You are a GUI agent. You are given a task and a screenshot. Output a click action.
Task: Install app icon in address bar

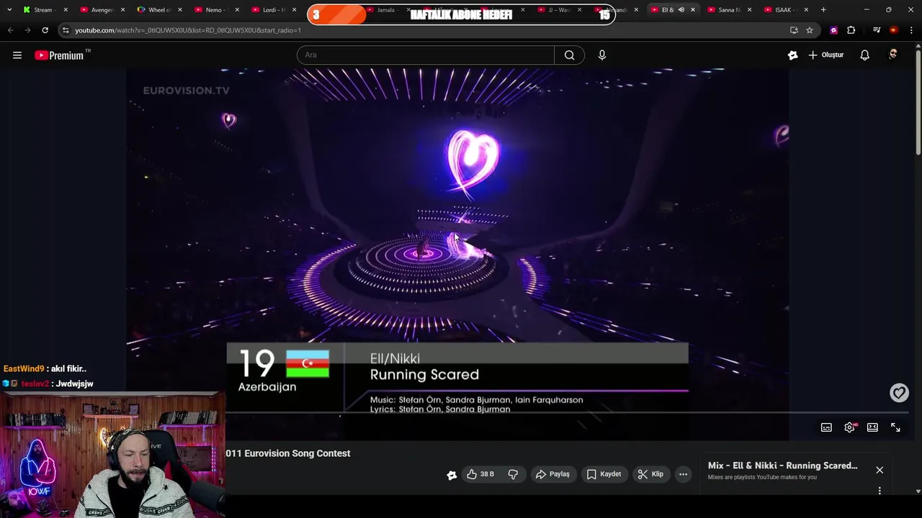point(794,30)
